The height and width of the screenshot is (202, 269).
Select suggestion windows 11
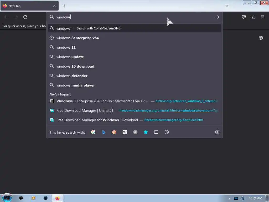tap(134, 47)
